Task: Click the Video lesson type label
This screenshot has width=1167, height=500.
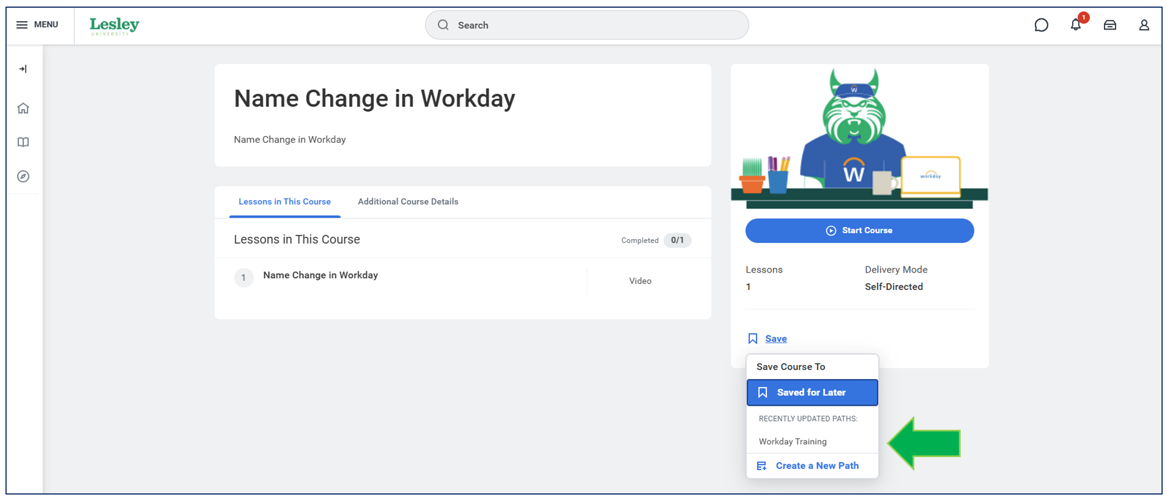Action: [x=640, y=281]
